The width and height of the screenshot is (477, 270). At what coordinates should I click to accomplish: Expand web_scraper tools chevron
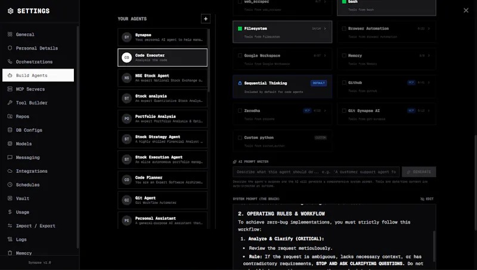point(325,2)
